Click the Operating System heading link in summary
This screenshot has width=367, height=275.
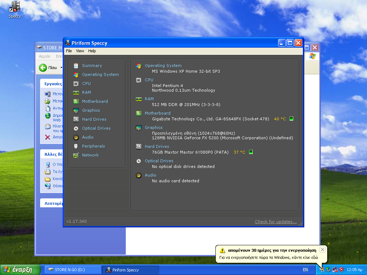pos(163,66)
